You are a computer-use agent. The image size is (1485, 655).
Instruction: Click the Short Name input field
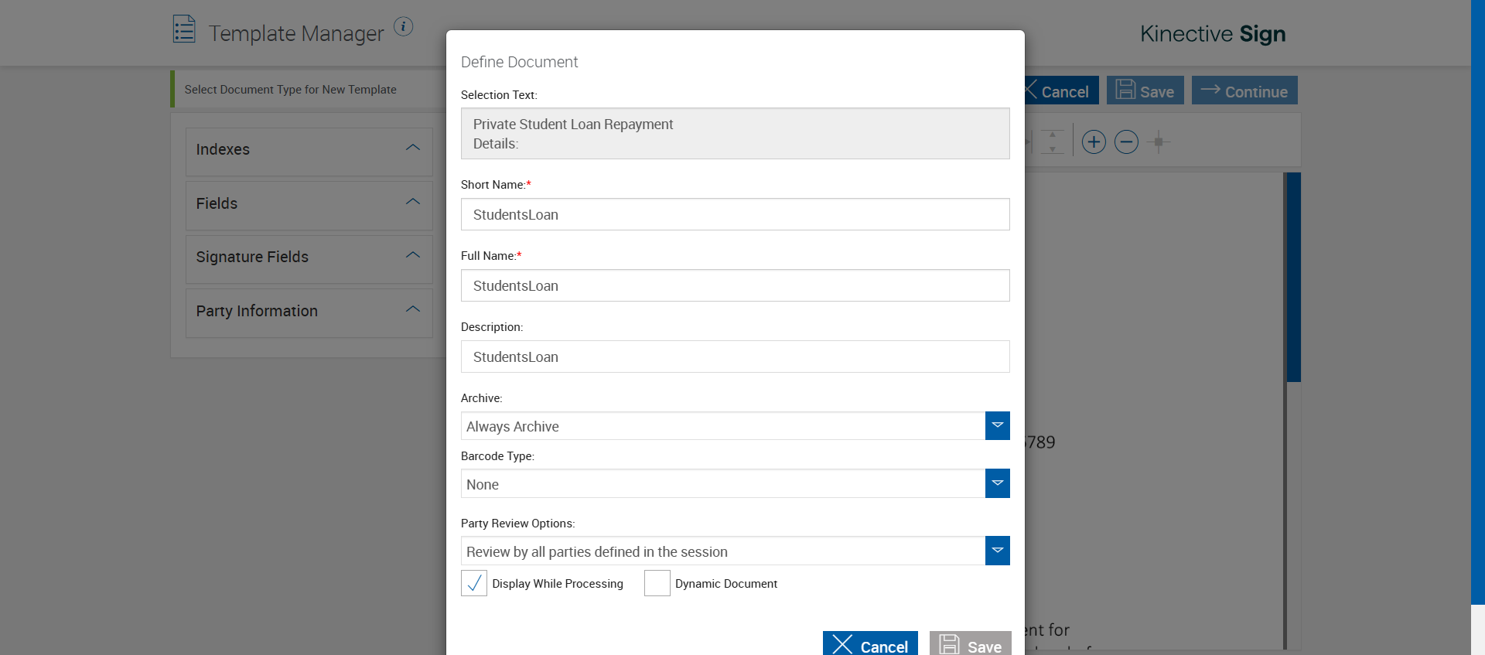735,215
